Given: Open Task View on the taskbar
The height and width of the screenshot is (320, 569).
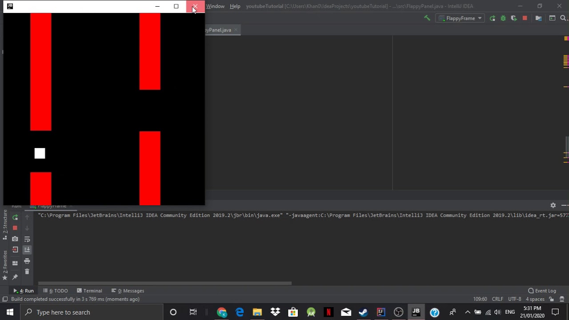Looking at the screenshot, I should [x=193, y=312].
